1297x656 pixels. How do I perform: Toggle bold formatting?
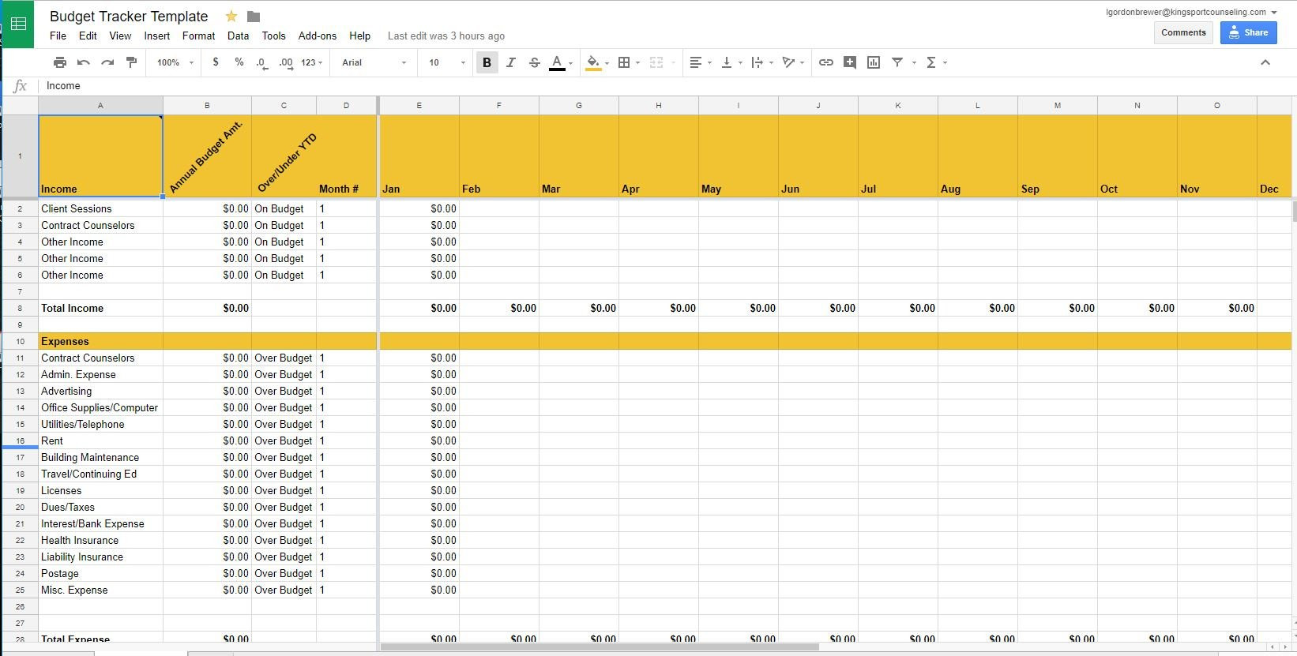tap(487, 62)
